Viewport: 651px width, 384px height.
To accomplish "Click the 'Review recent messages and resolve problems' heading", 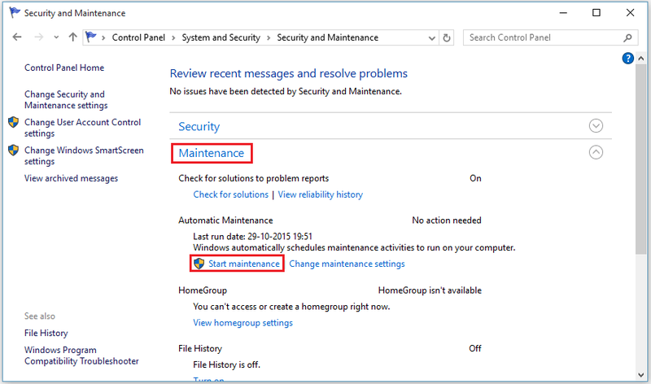I will (289, 73).
